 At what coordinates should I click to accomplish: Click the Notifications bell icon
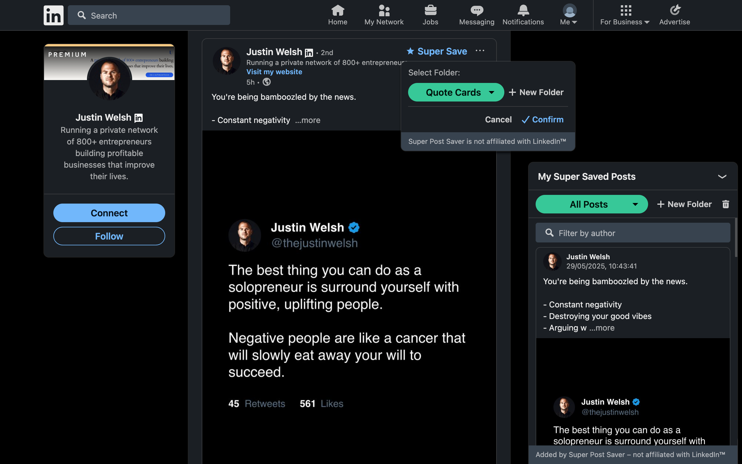pos(523,10)
